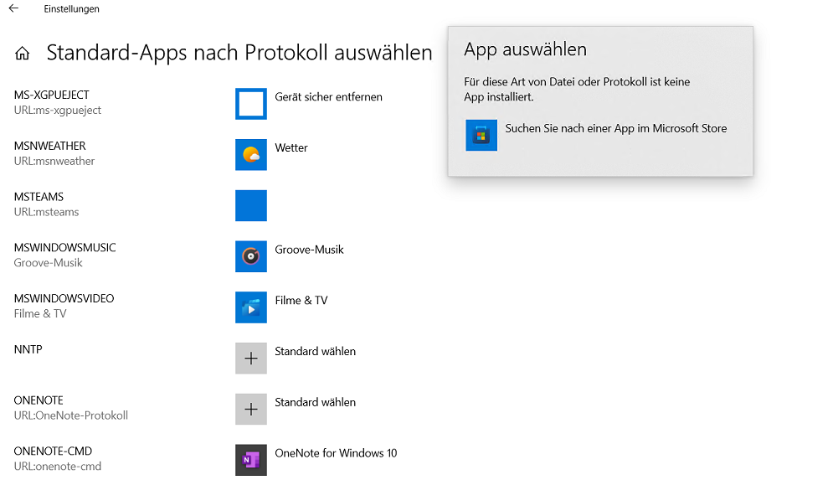
Task: Open Settings home via house icon
Action: (23, 53)
